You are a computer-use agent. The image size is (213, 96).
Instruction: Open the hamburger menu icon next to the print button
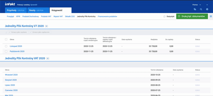(211, 16)
